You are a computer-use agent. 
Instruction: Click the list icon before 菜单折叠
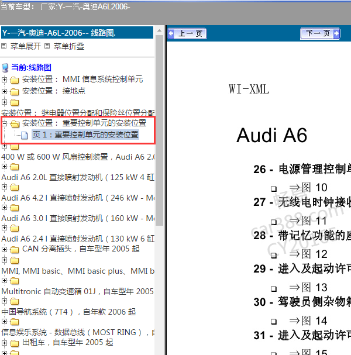(x=47, y=46)
